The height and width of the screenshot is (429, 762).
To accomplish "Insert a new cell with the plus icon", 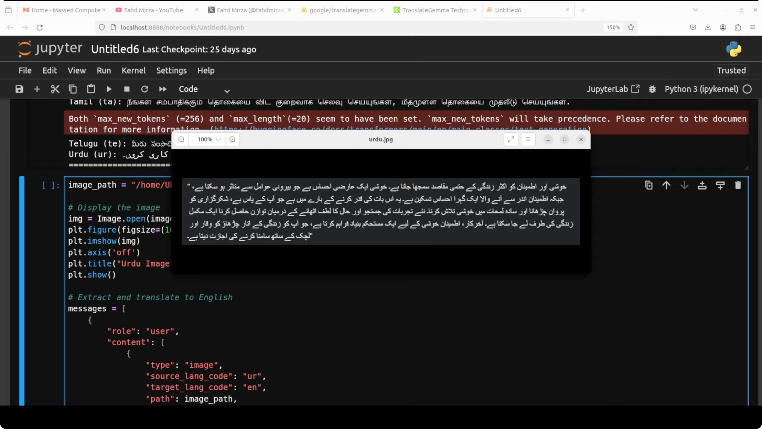I will pyautogui.click(x=37, y=89).
